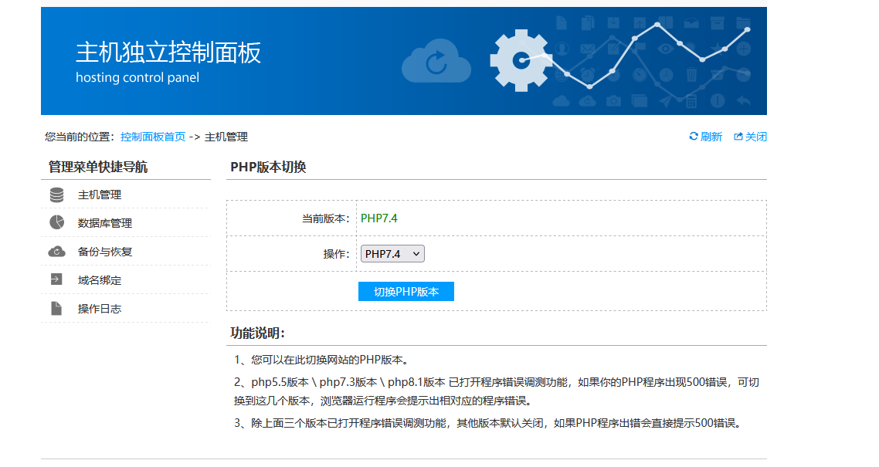Click the cloud refresh graphic in the banner
This screenshot has height=467, width=879.
436,61
